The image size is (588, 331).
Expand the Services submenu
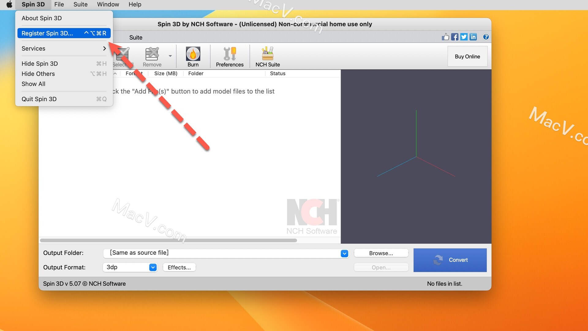click(64, 48)
